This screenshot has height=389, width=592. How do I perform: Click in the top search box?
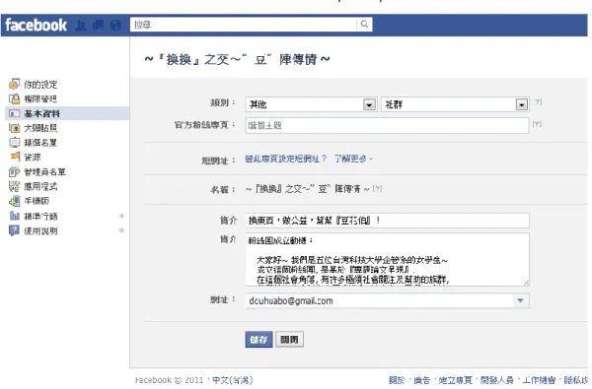click(x=243, y=25)
